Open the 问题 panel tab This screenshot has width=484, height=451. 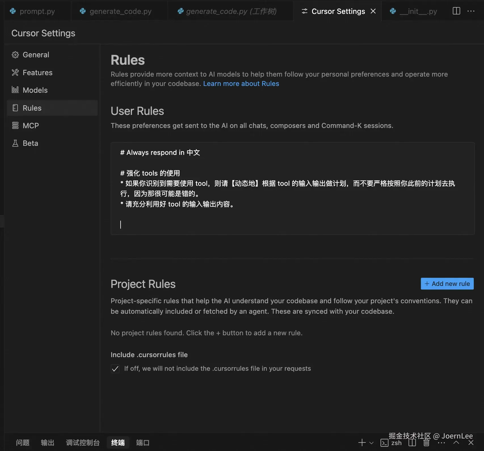[x=23, y=443]
